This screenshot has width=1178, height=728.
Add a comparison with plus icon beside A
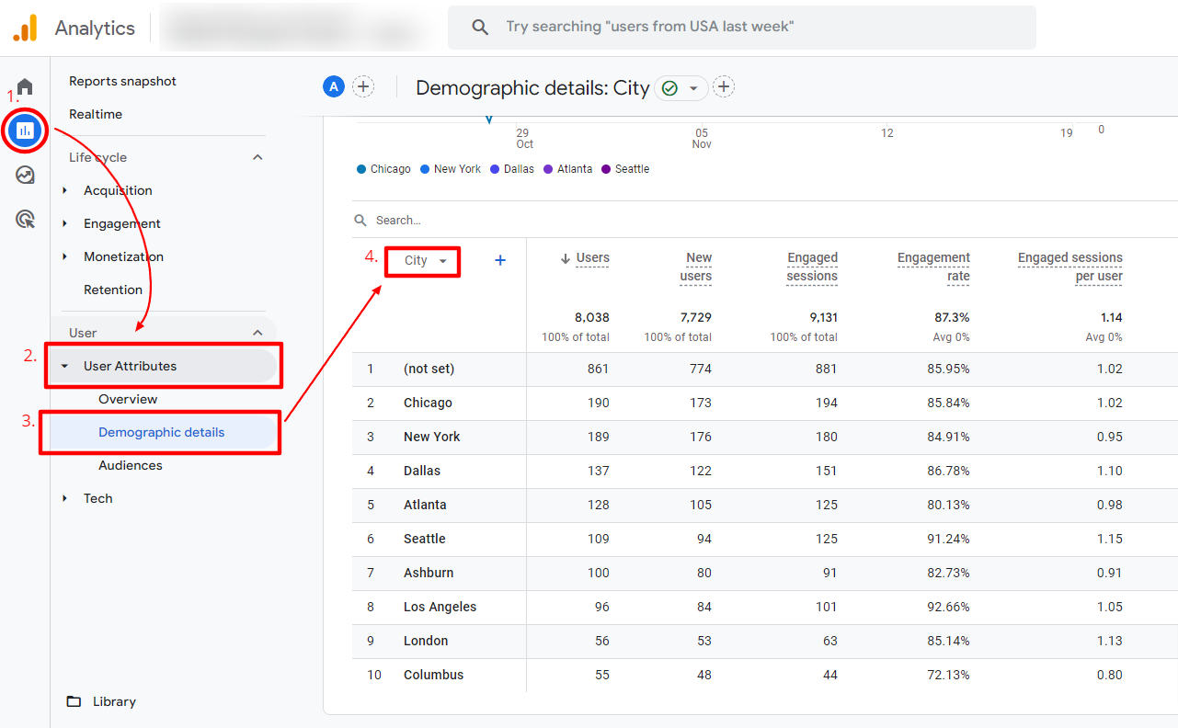(x=363, y=87)
